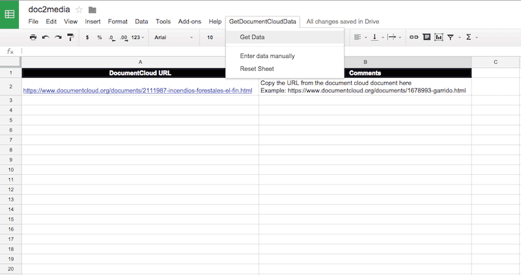Image resolution: width=521 pixels, height=275 pixels.
Task: Select row 1 header
Action: (10, 73)
